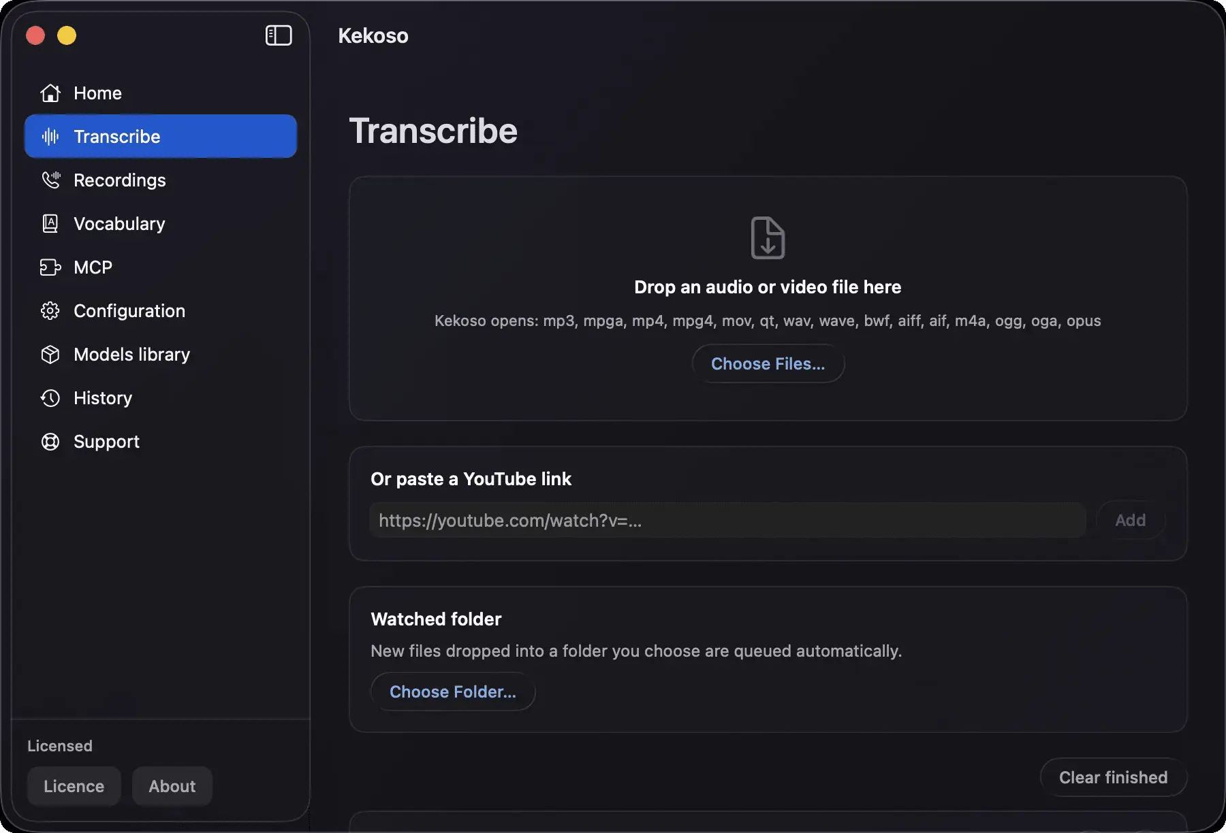Click the Recordings phone icon
Viewport: 1226px width, 833px height.
pos(50,180)
